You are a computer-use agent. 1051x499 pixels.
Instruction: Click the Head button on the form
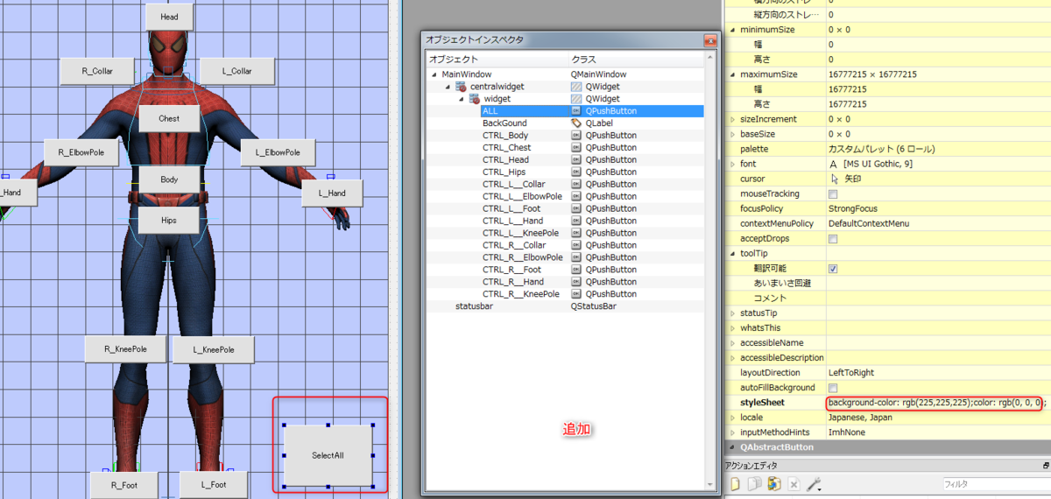(169, 17)
